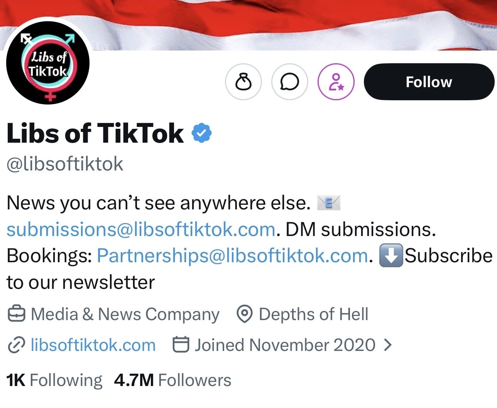Open submissions@libsoftiktok.com email link

[141, 229]
